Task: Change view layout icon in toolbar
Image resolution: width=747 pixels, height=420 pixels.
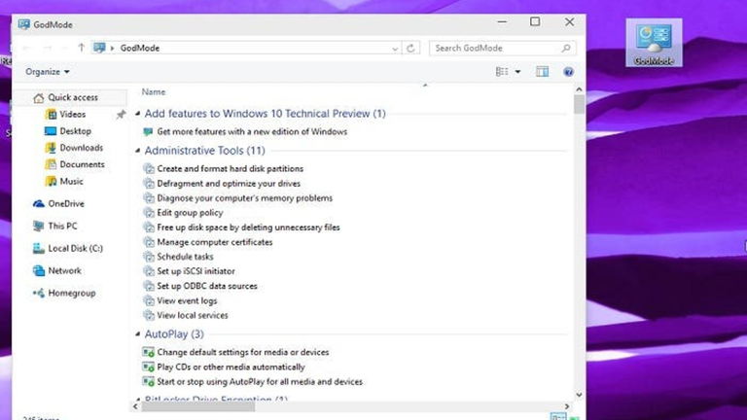Action: pyautogui.click(x=502, y=72)
